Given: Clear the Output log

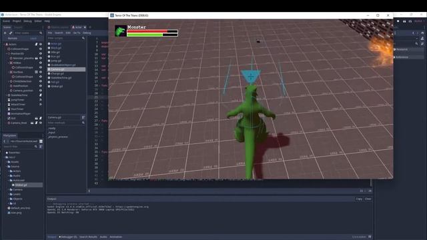Looking at the screenshot, I should coord(368,199).
